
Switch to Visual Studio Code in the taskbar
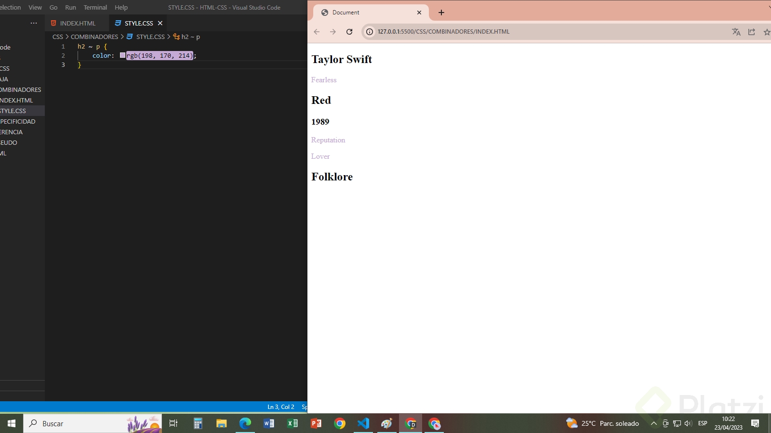click(363, 423)
